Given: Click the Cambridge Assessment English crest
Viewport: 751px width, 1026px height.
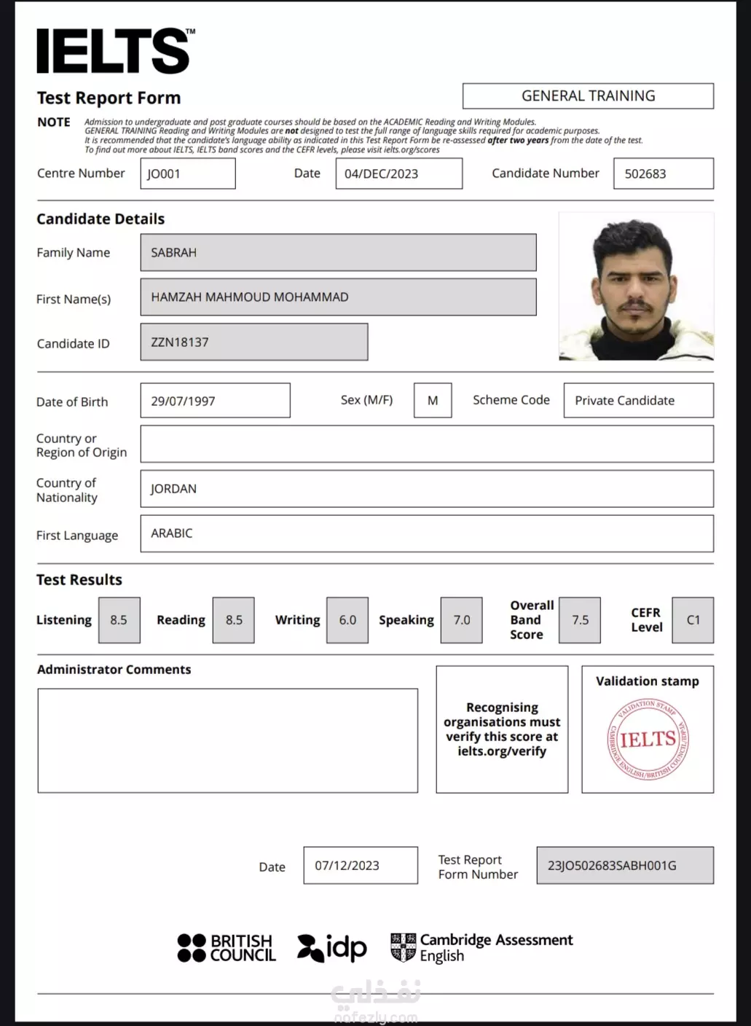Looking at the screenshot, I should click(404, 947).
